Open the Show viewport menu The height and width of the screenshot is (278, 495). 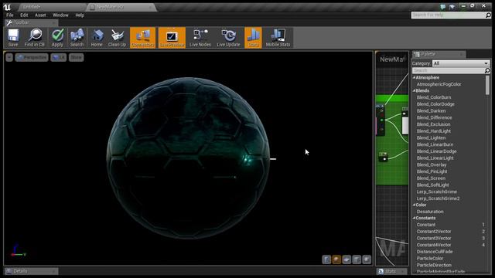[x=76, y=57]
